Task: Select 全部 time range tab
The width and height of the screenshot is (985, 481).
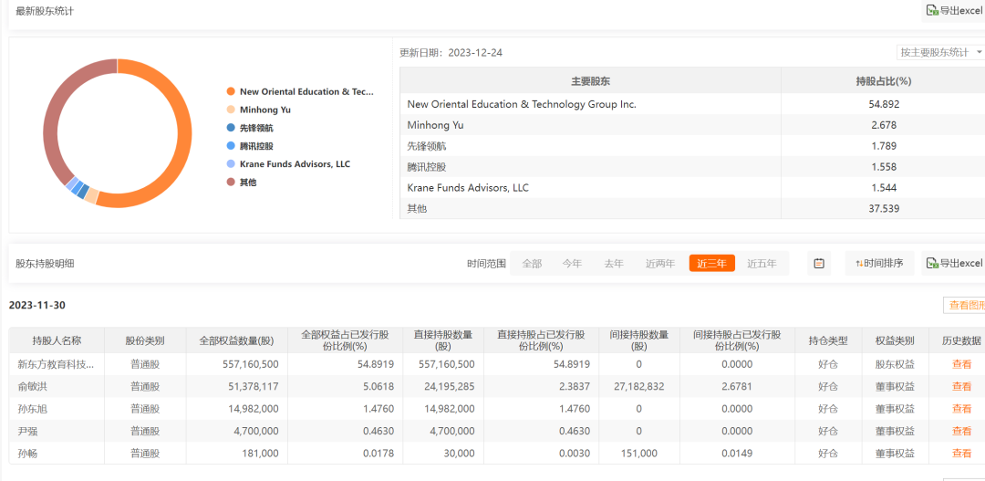Action: point(532,264)
